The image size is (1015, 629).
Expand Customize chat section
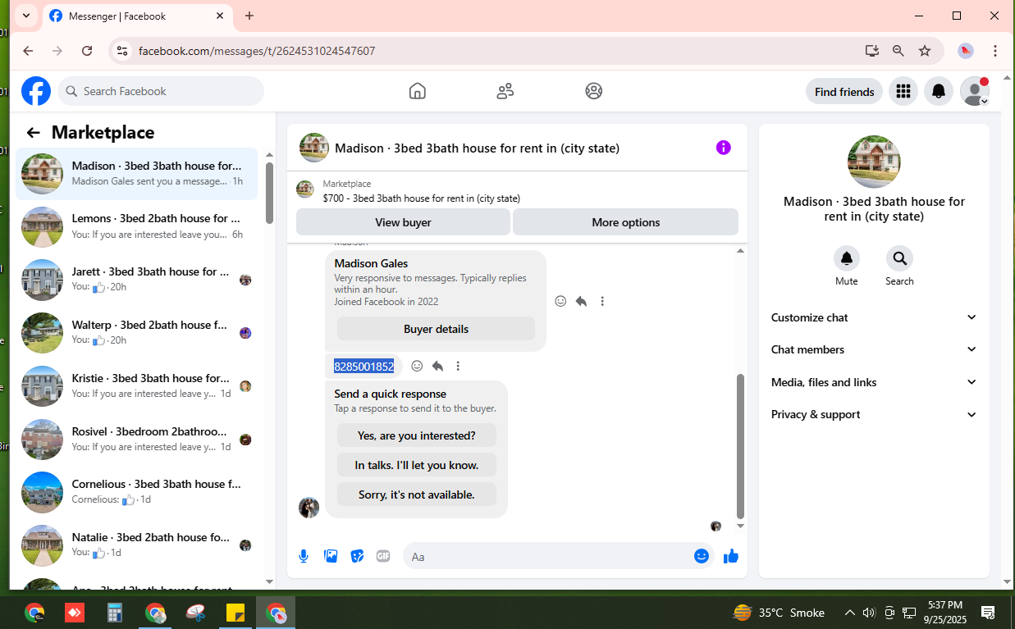(x=875, y=317)
